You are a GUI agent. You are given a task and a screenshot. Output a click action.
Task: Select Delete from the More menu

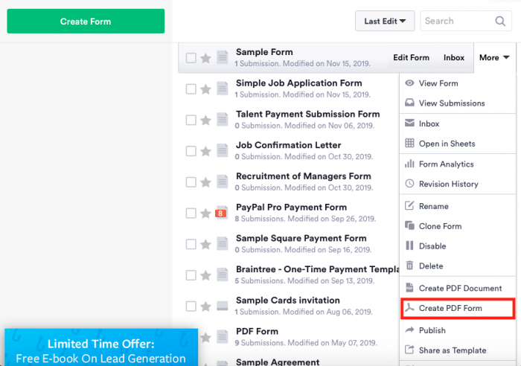[x=431, y=266]
